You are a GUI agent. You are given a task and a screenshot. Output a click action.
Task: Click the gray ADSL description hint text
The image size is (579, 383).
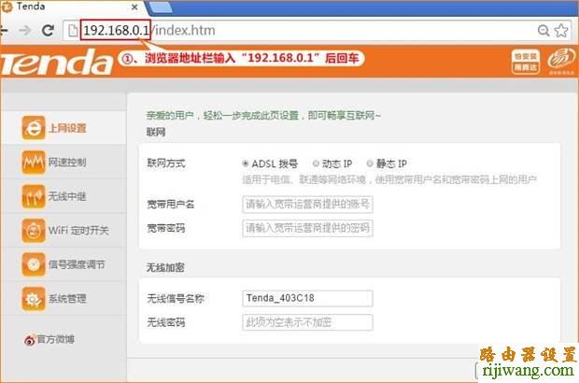tap(389, 180)
